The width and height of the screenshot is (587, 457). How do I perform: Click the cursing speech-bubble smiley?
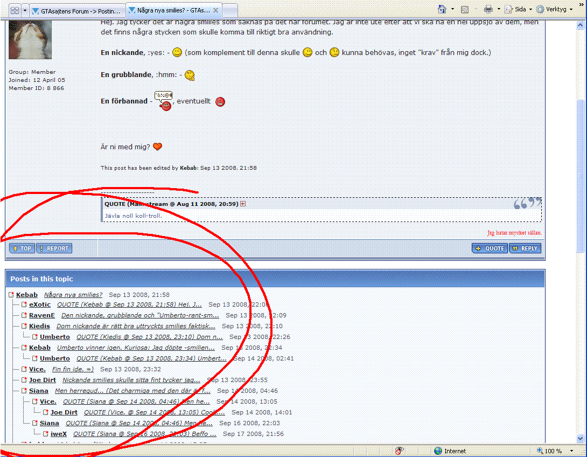click(164, 100)
